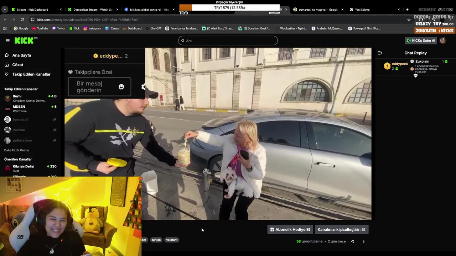Open the user profile avatar menu
Image resolution: width=456 pixels, height=256 pixels.
[443, 41]
